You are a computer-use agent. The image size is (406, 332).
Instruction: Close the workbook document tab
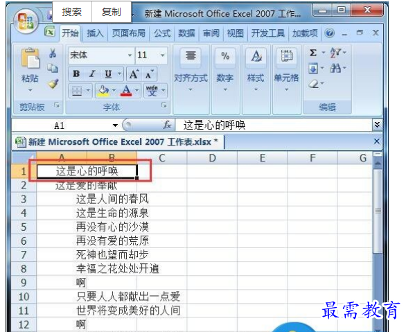(377, 141)
